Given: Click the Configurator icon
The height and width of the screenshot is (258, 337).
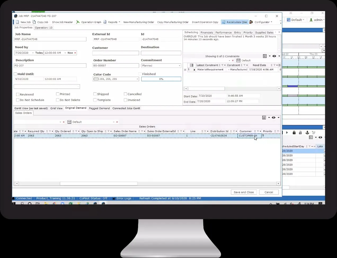Looking at the screenshot, I should tap(251, 22).
